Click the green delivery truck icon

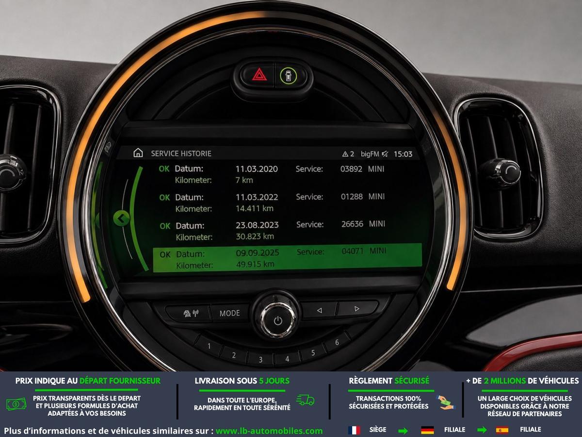tap(306, 400)
